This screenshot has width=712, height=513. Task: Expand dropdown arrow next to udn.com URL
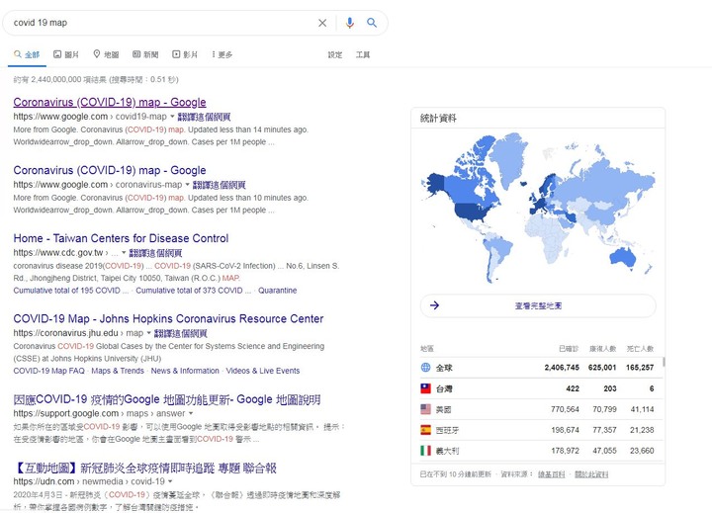tap(170, 481)
